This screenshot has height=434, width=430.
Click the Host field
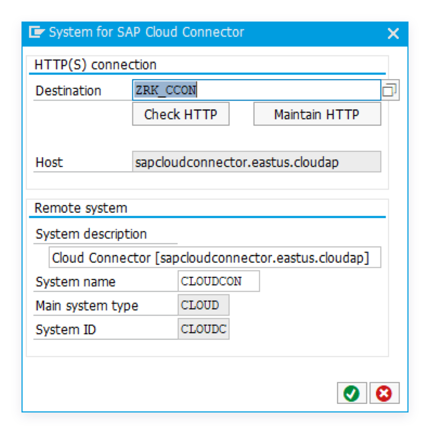pos(256,162)
